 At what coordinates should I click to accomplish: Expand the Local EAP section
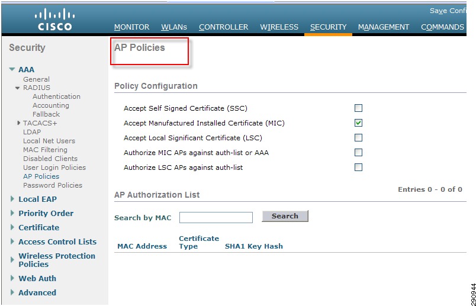point(12,199)
